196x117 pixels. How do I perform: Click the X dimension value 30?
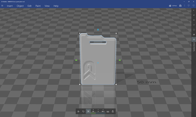(x=93, y=111)
